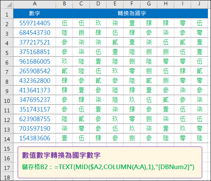Click cell F7 with 零
Image resolution: width=211 pixels, height=181 pixels.
132,71
